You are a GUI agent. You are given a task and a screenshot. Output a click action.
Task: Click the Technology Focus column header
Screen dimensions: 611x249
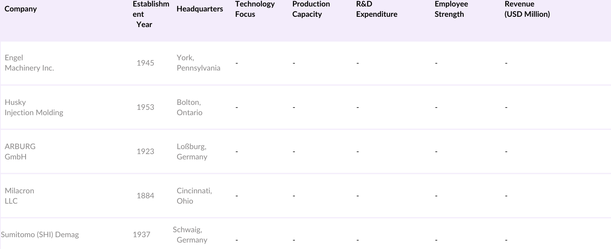(255, 9)
